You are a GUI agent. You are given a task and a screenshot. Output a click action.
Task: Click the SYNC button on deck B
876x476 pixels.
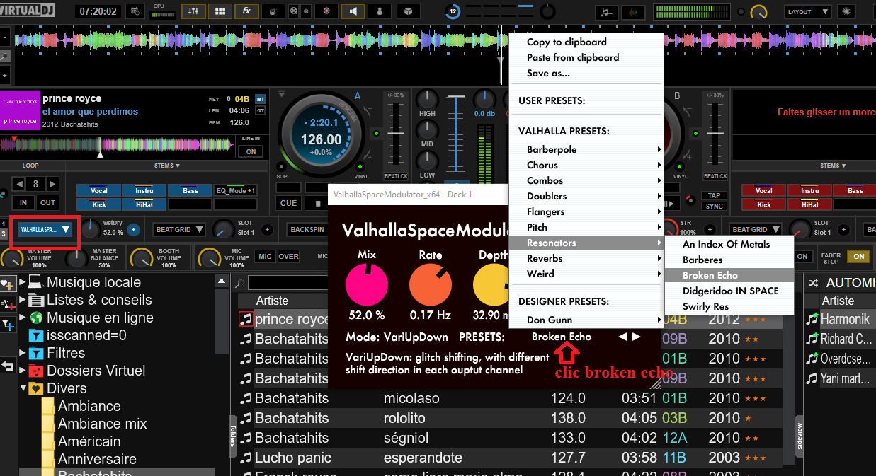coord(714,207)
